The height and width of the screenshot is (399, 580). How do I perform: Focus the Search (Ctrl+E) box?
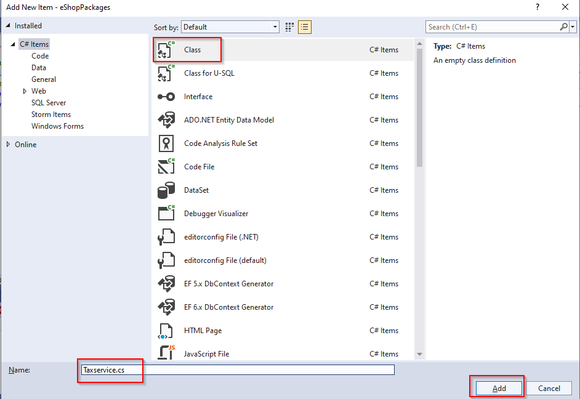[x=493, y=26]
